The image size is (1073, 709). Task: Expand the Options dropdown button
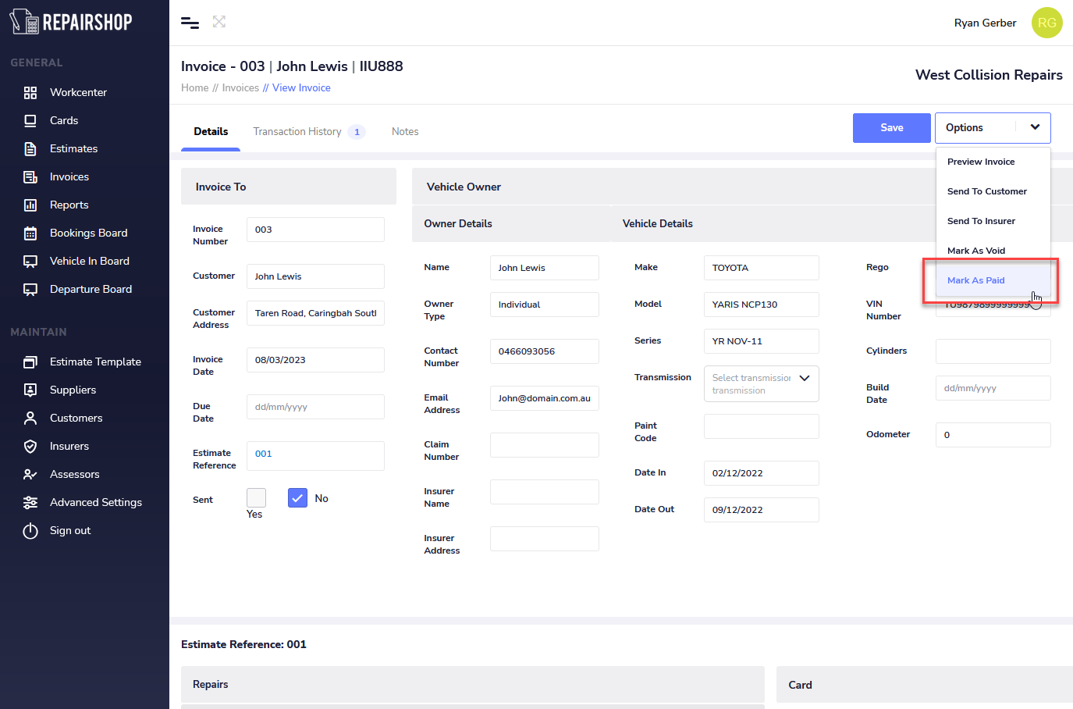992,128
